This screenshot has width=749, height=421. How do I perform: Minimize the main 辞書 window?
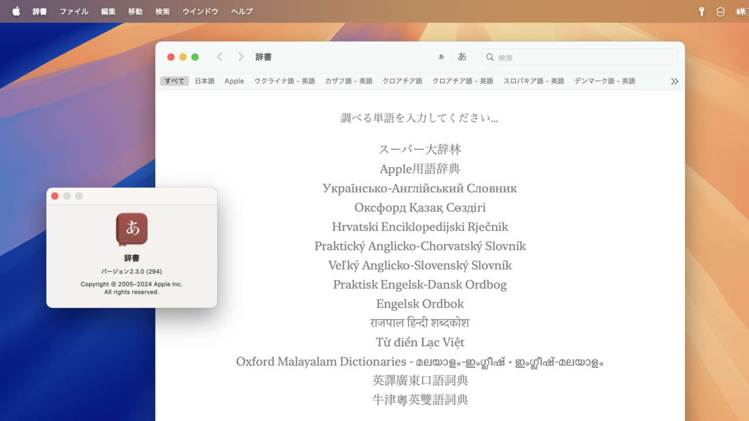point(183,57)
